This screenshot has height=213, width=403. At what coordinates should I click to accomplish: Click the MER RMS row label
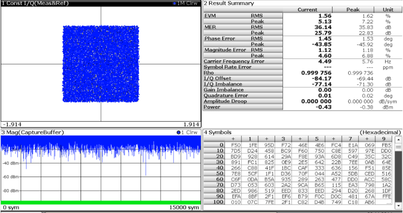coord(243,27)
